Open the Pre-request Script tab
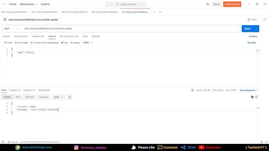This screenshot has width=269, height=151. tap(69, 36)
